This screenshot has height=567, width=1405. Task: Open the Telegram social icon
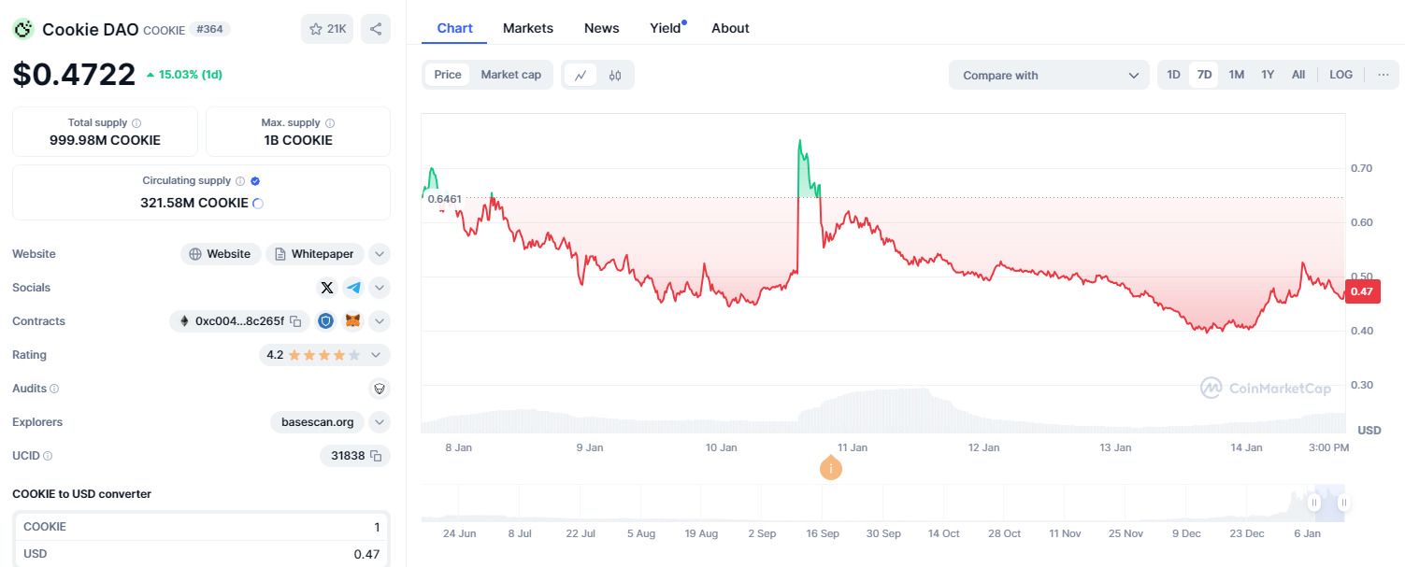pyautogui.click(x=353, y=287)
